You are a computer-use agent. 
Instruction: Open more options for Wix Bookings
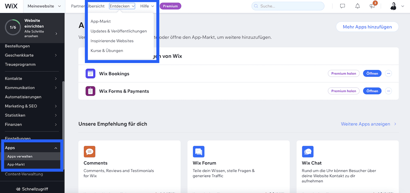tap(388, 74)
